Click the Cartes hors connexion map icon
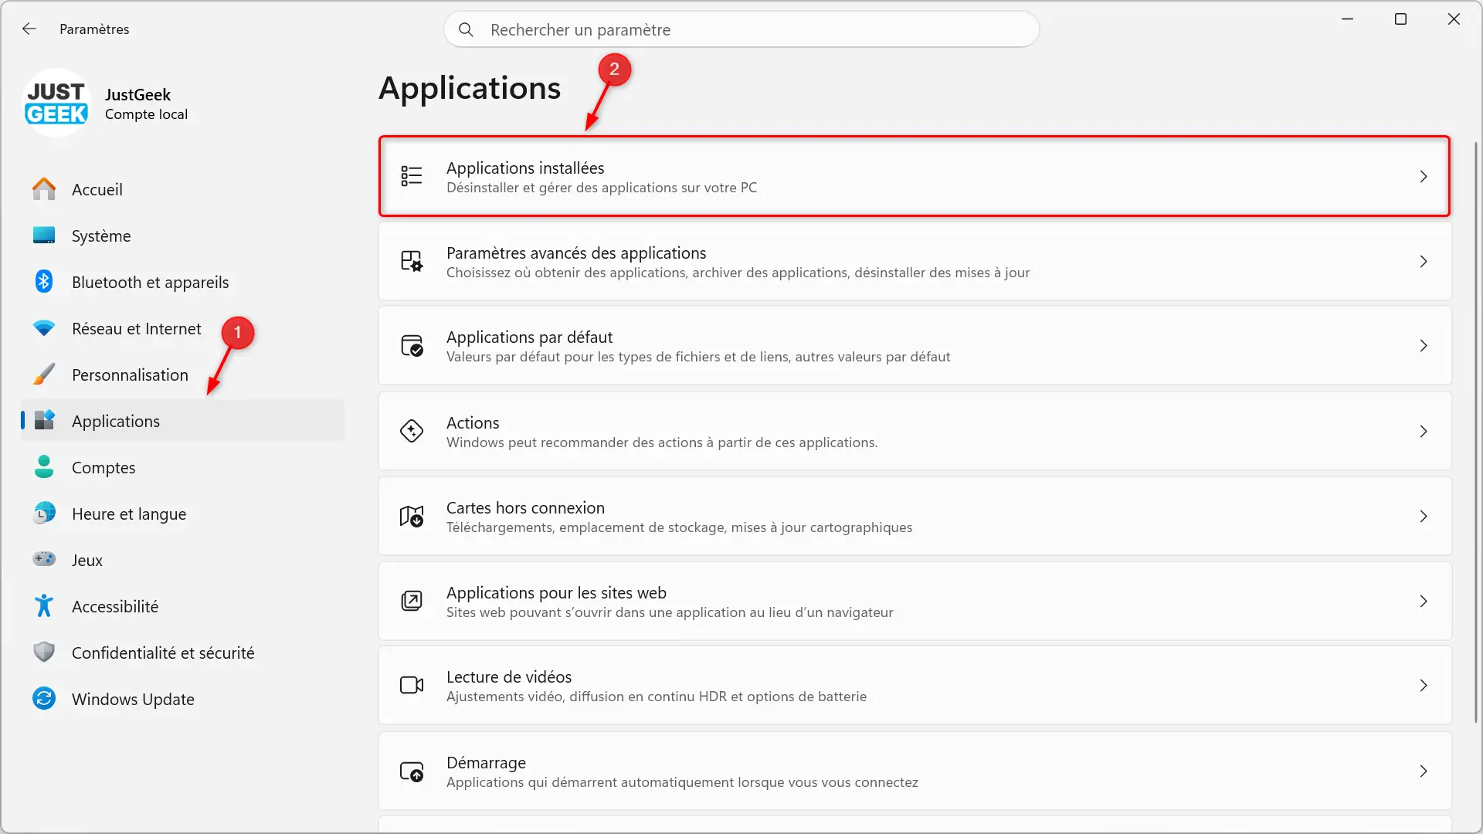This screenshot has width=1483, height=834. click(x=412, y=516)
